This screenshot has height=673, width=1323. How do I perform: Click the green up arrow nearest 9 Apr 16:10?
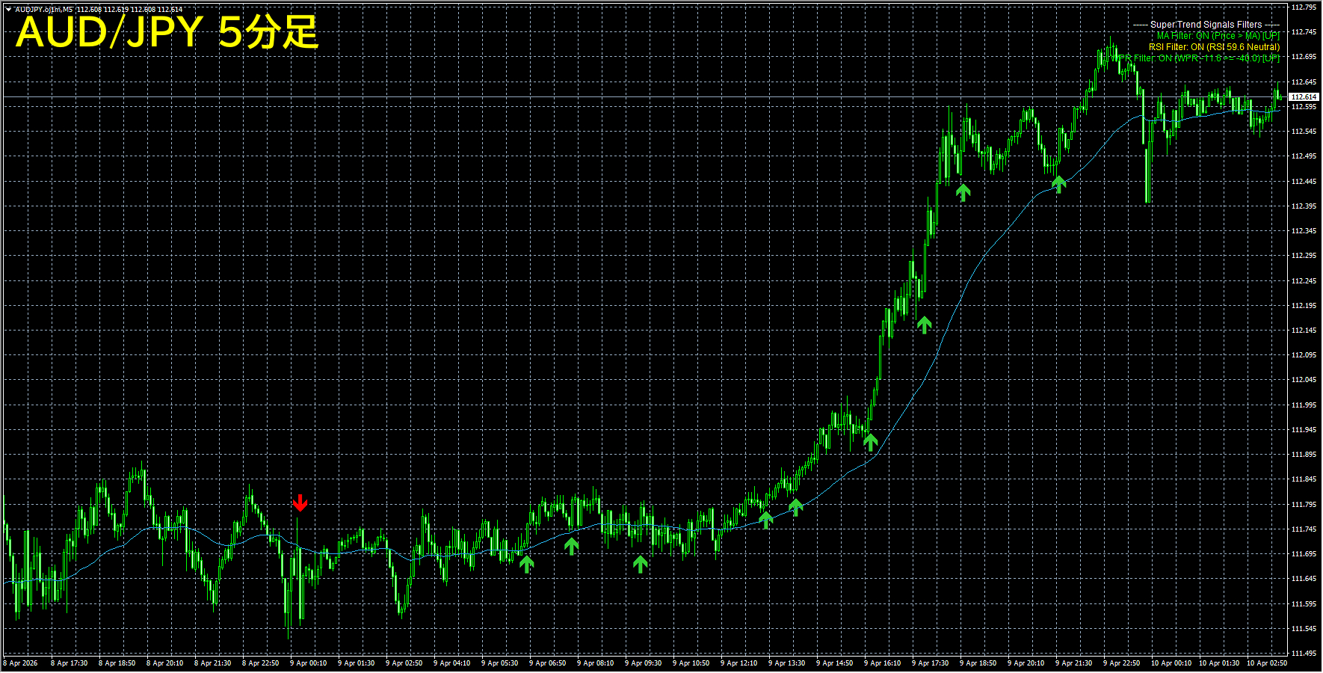tap(871, 441)
